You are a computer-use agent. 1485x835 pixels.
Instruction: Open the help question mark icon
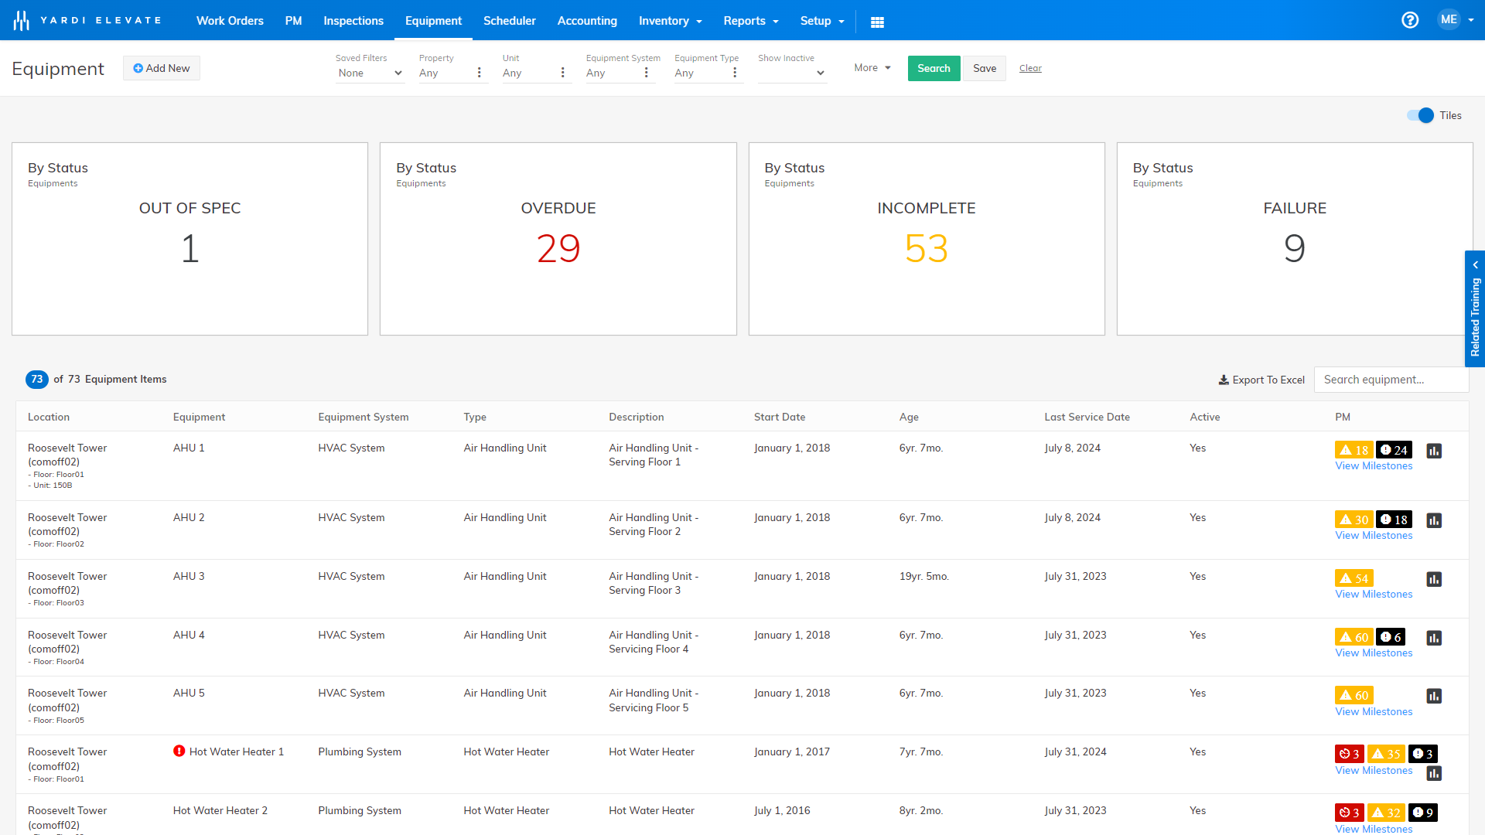[x=1410, y=20]
